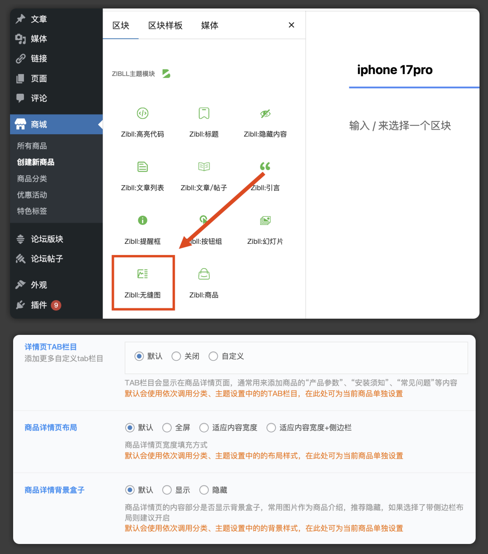Open 创建新商品 in sidebar
Viewport: 488px width, 554px height.
click(35, 162)
